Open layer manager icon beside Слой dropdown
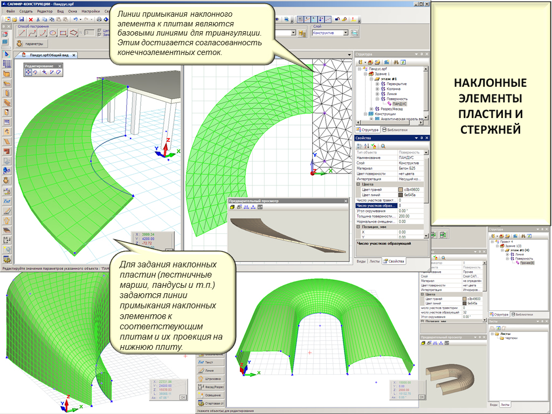Screen dimensions: 552x414 point(354,33)
